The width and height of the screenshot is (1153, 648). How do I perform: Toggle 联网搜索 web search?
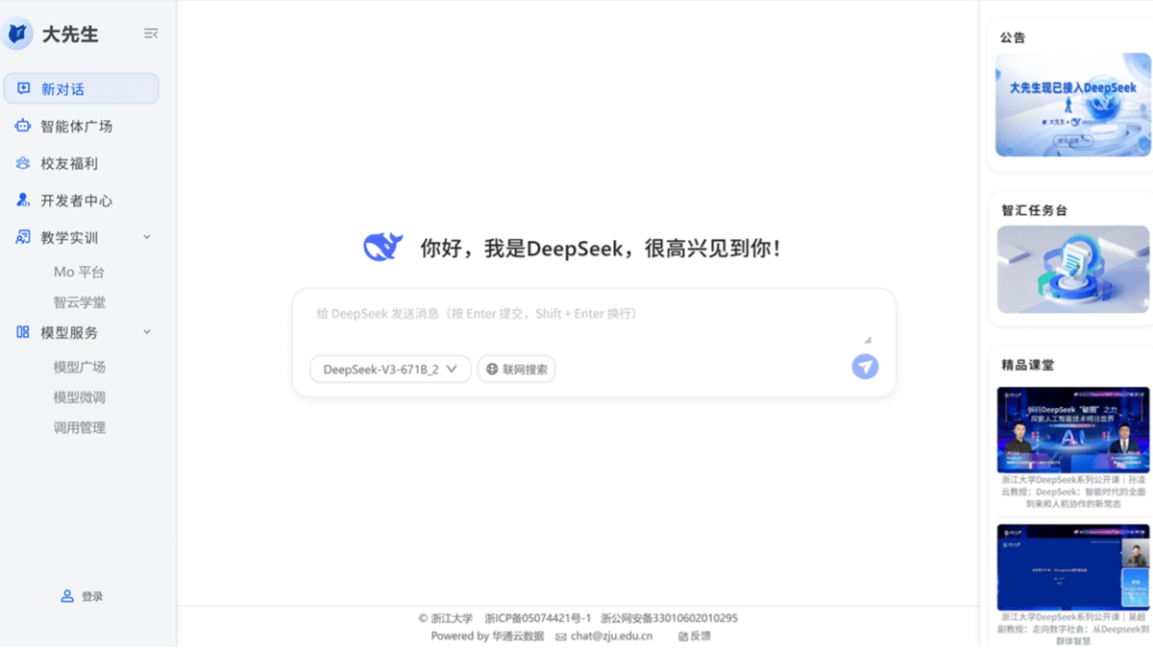click(517, 369)
